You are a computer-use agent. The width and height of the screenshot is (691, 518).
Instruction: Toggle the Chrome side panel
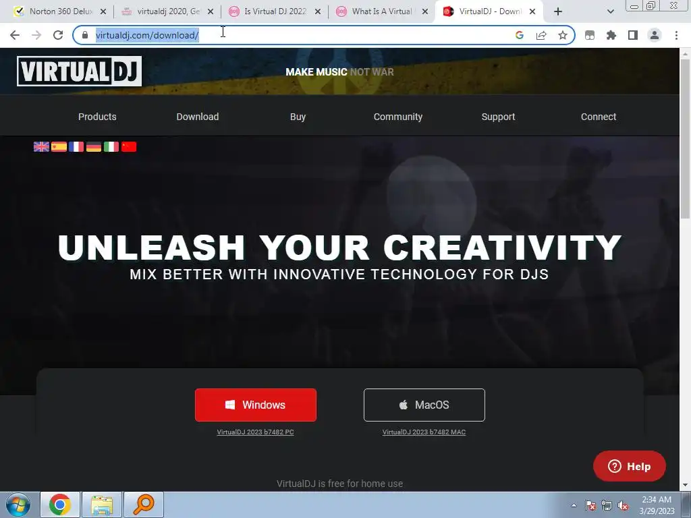point(633,35)
